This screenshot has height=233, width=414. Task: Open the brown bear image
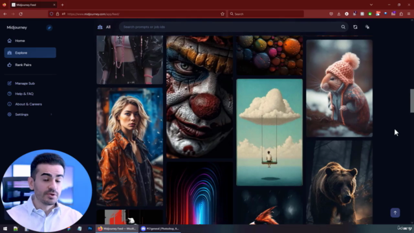[x=339, y=183]
